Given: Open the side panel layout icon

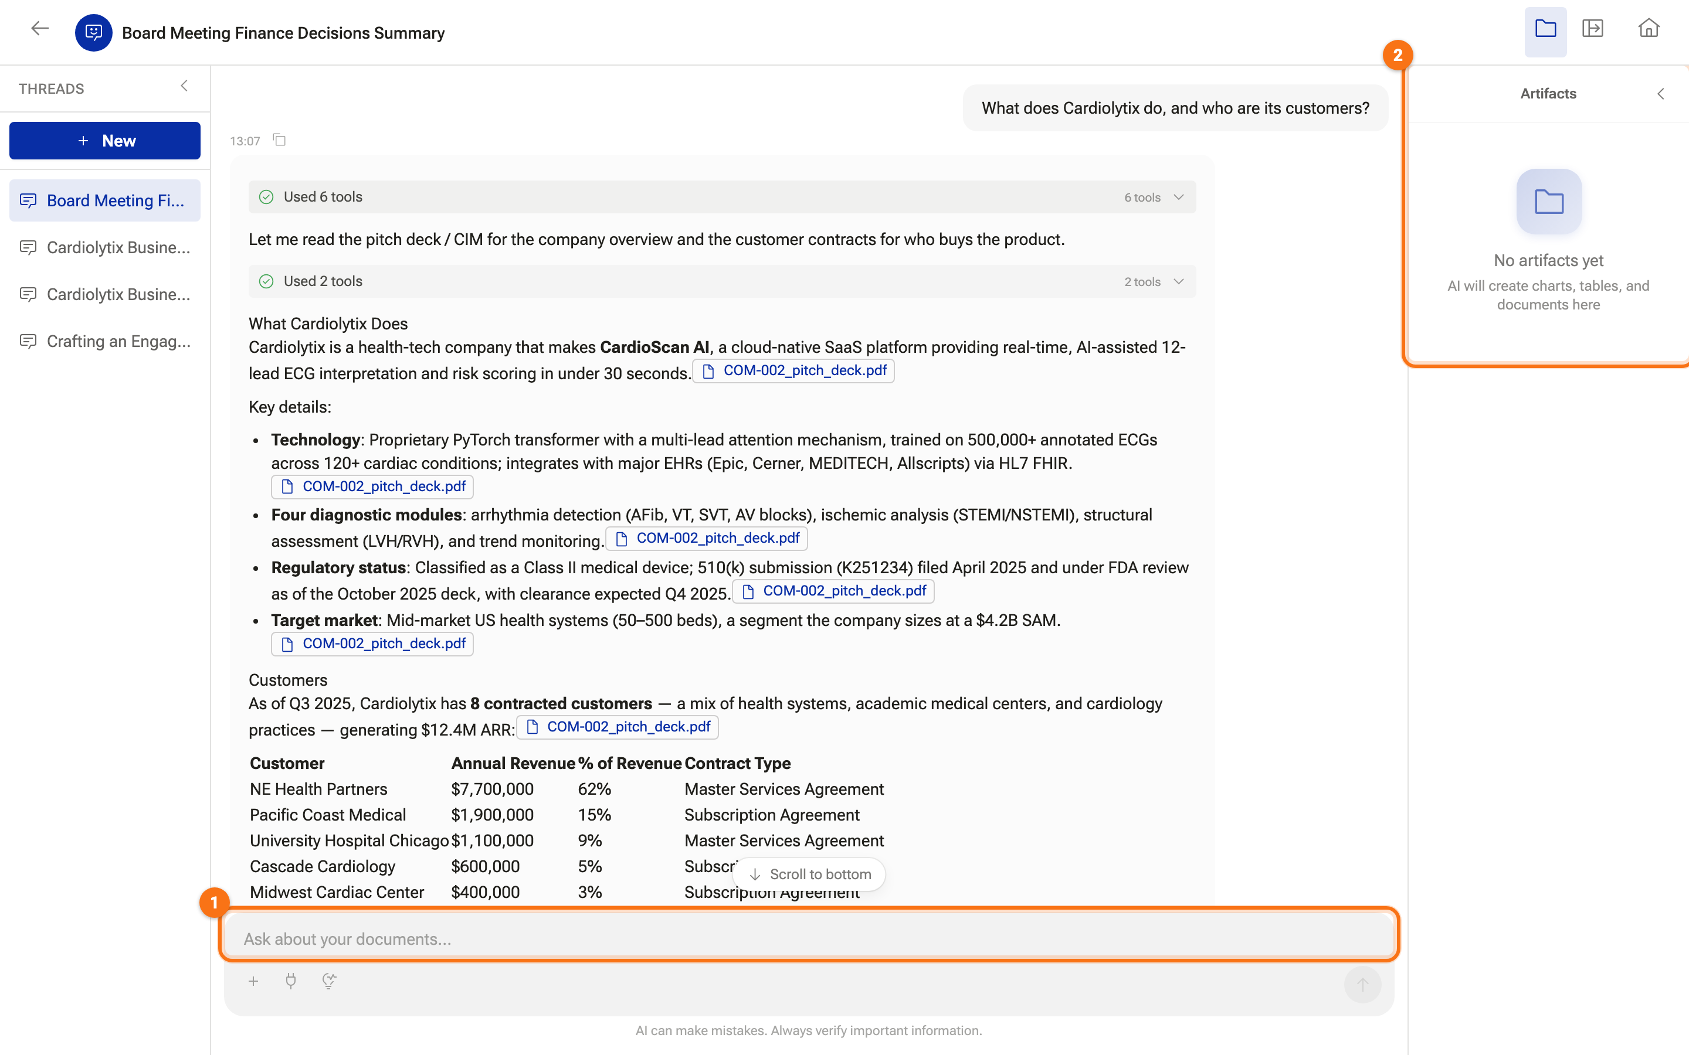Looking at the screenshot, I should [x=1593, y=29].
